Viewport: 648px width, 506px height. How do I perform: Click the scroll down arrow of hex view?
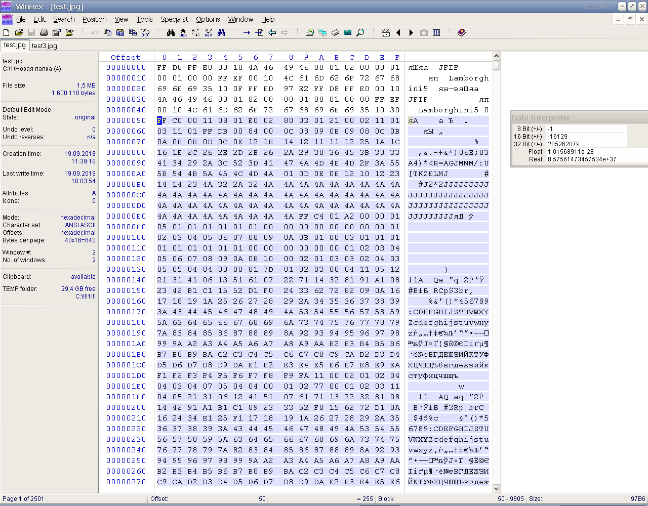[496, 489]
